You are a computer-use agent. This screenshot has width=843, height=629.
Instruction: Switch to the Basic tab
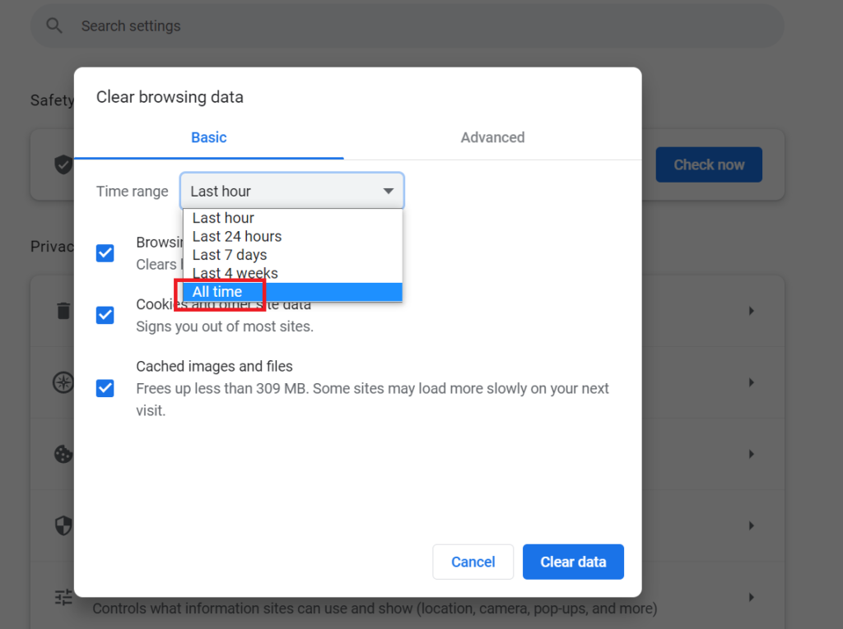[208, 137]
